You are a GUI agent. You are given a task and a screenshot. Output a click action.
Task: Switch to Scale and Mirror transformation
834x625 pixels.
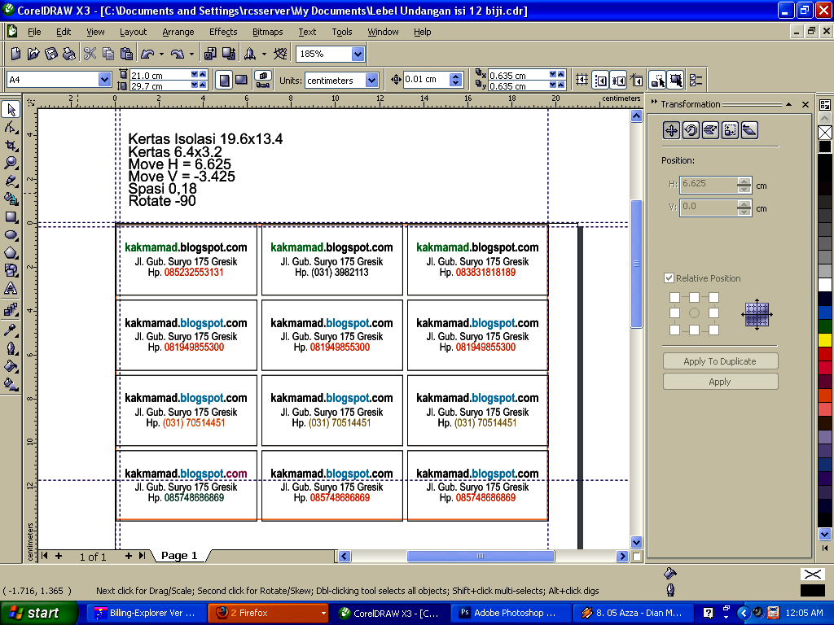click(710, 130)
